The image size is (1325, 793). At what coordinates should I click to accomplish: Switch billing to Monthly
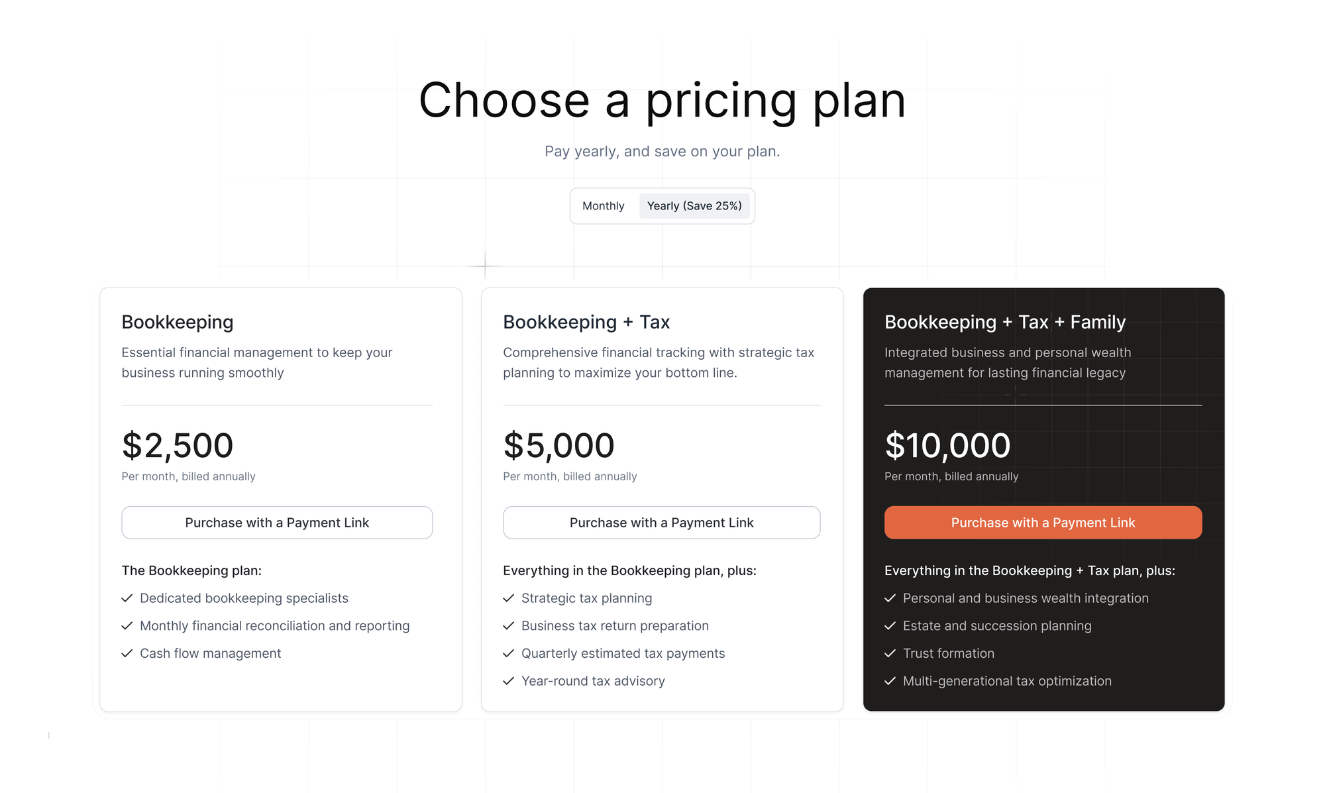[603, 206]
